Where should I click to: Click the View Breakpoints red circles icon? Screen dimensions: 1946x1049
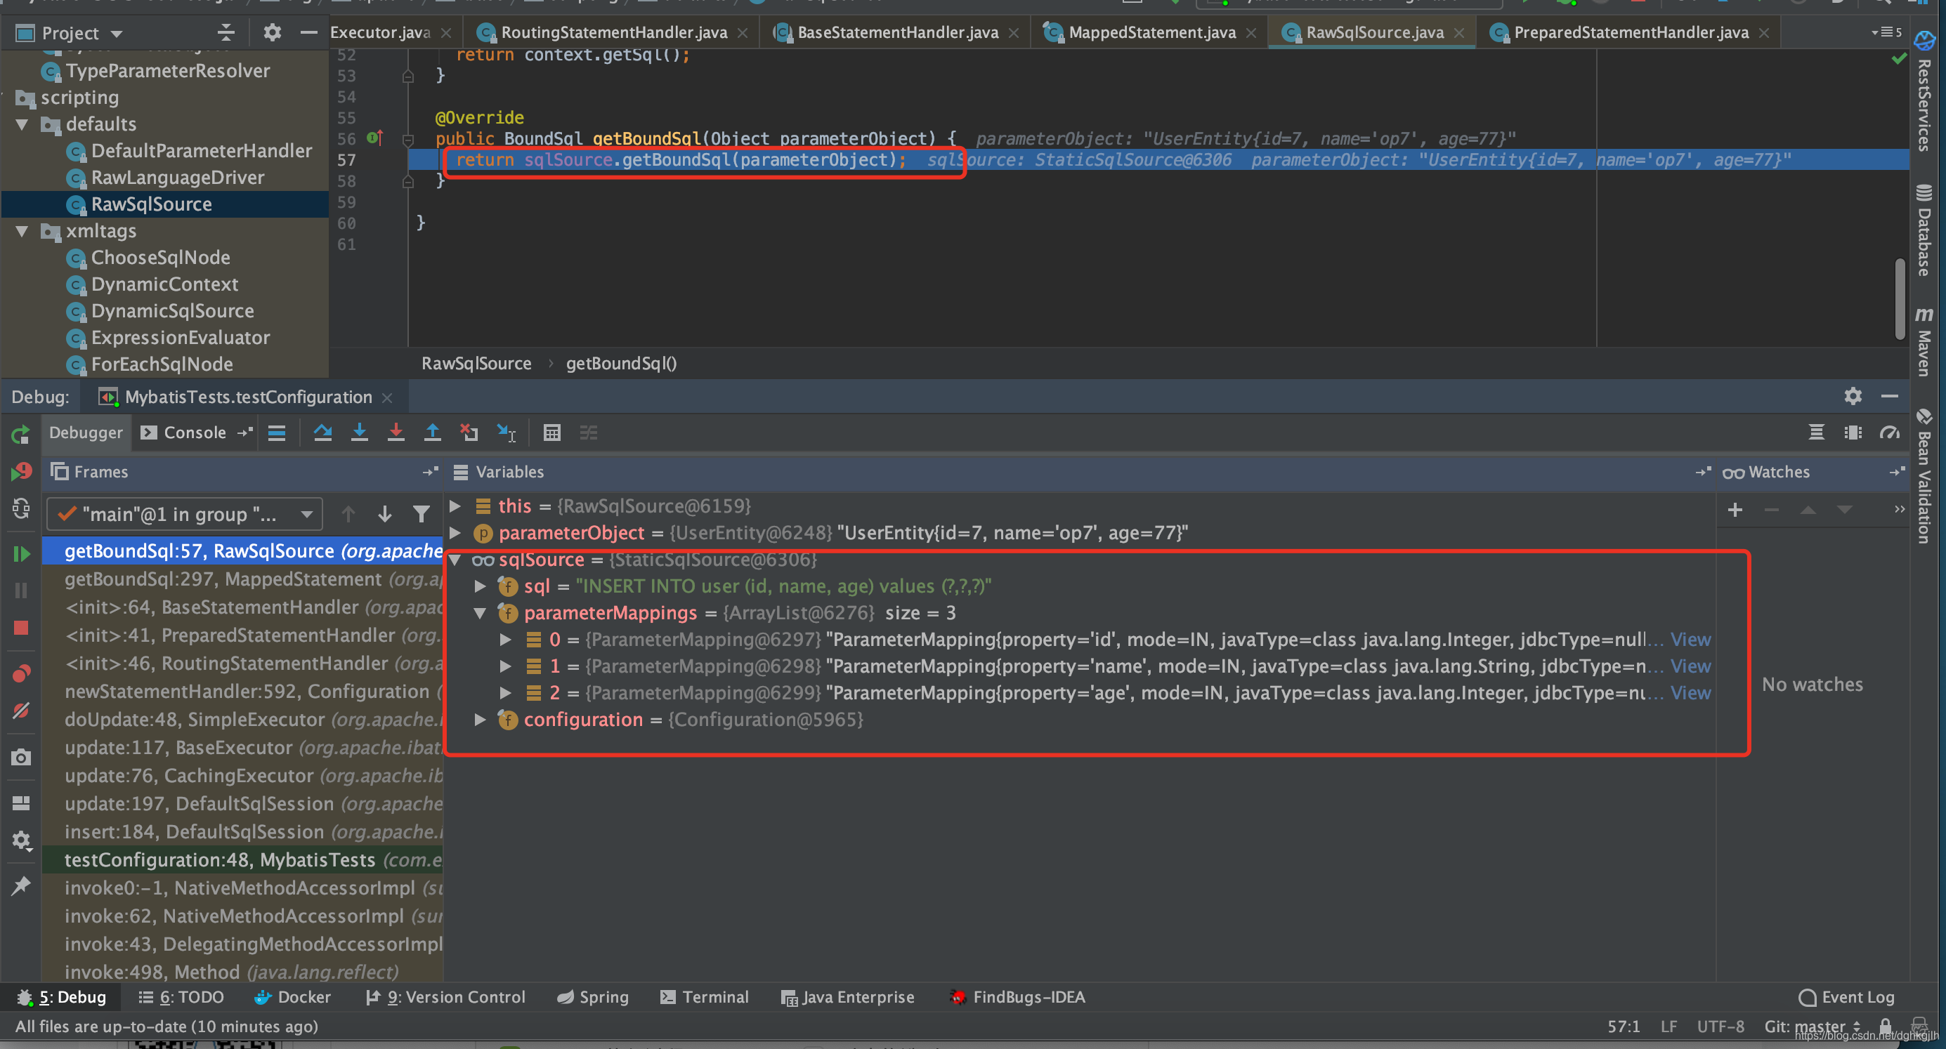pyautogui.click(x=21, y=673)
